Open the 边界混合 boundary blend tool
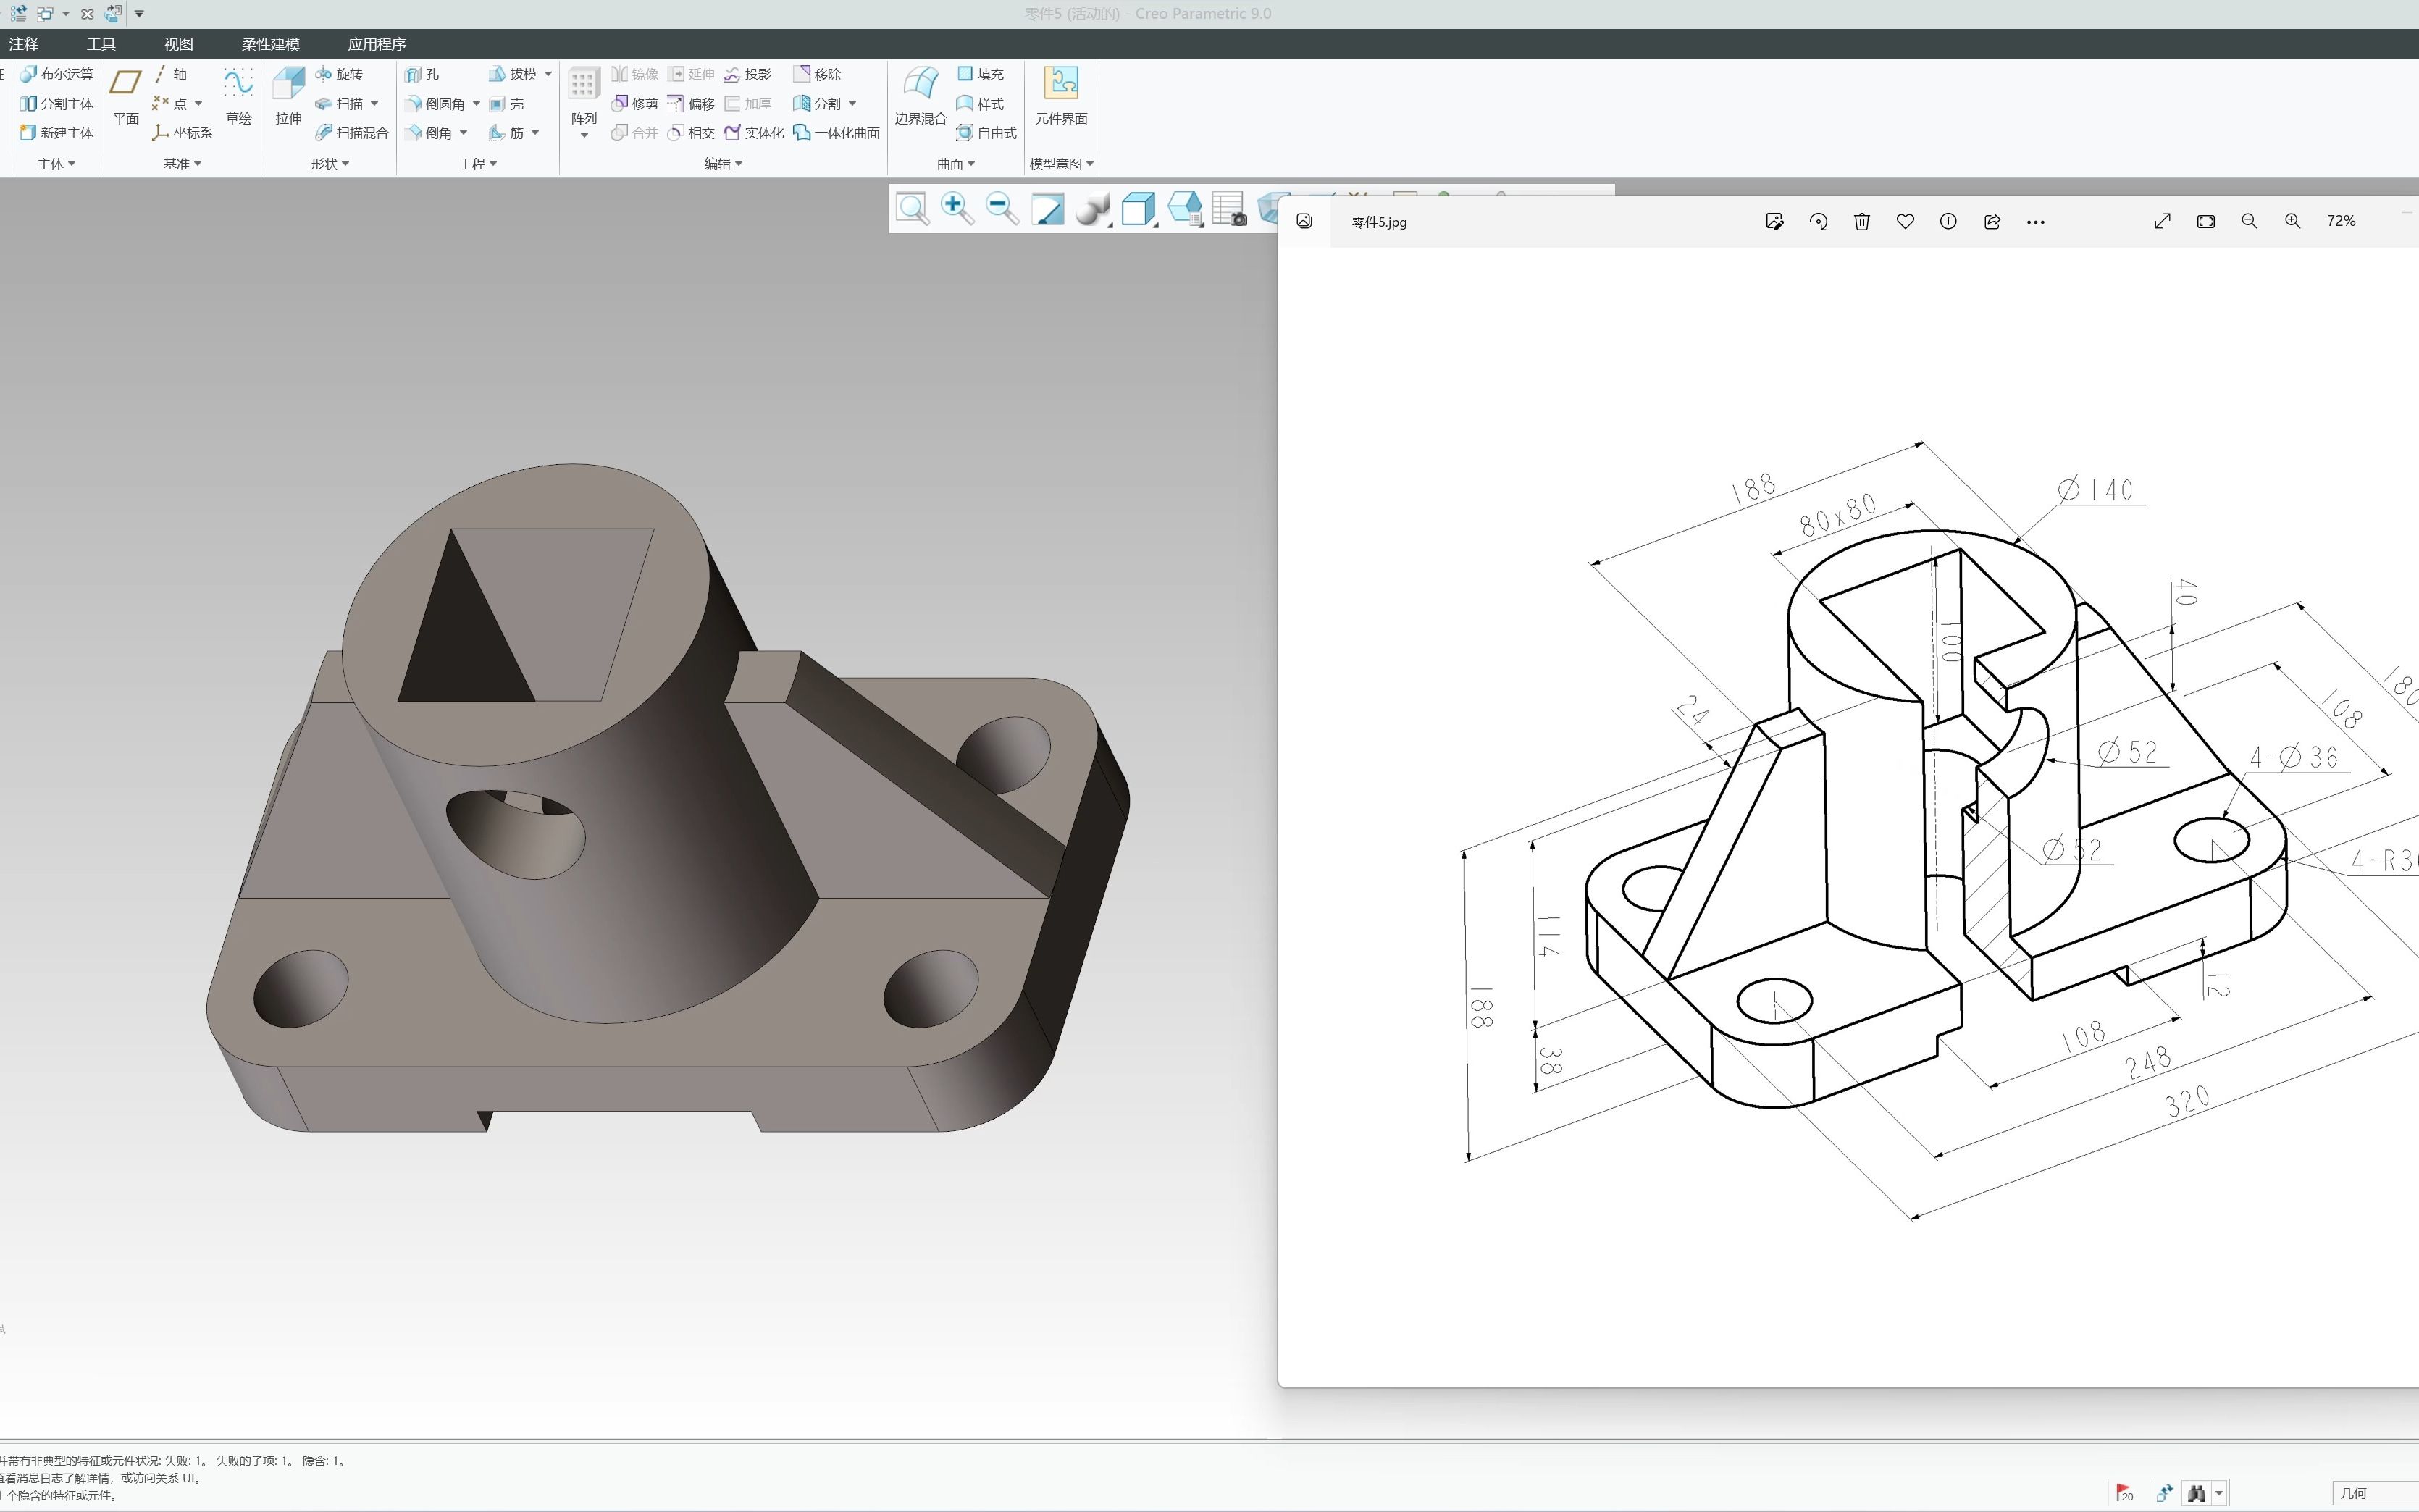 coord(919,95)
